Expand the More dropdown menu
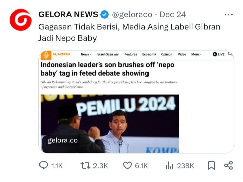The image size is (243, 182). pos(196,54)
